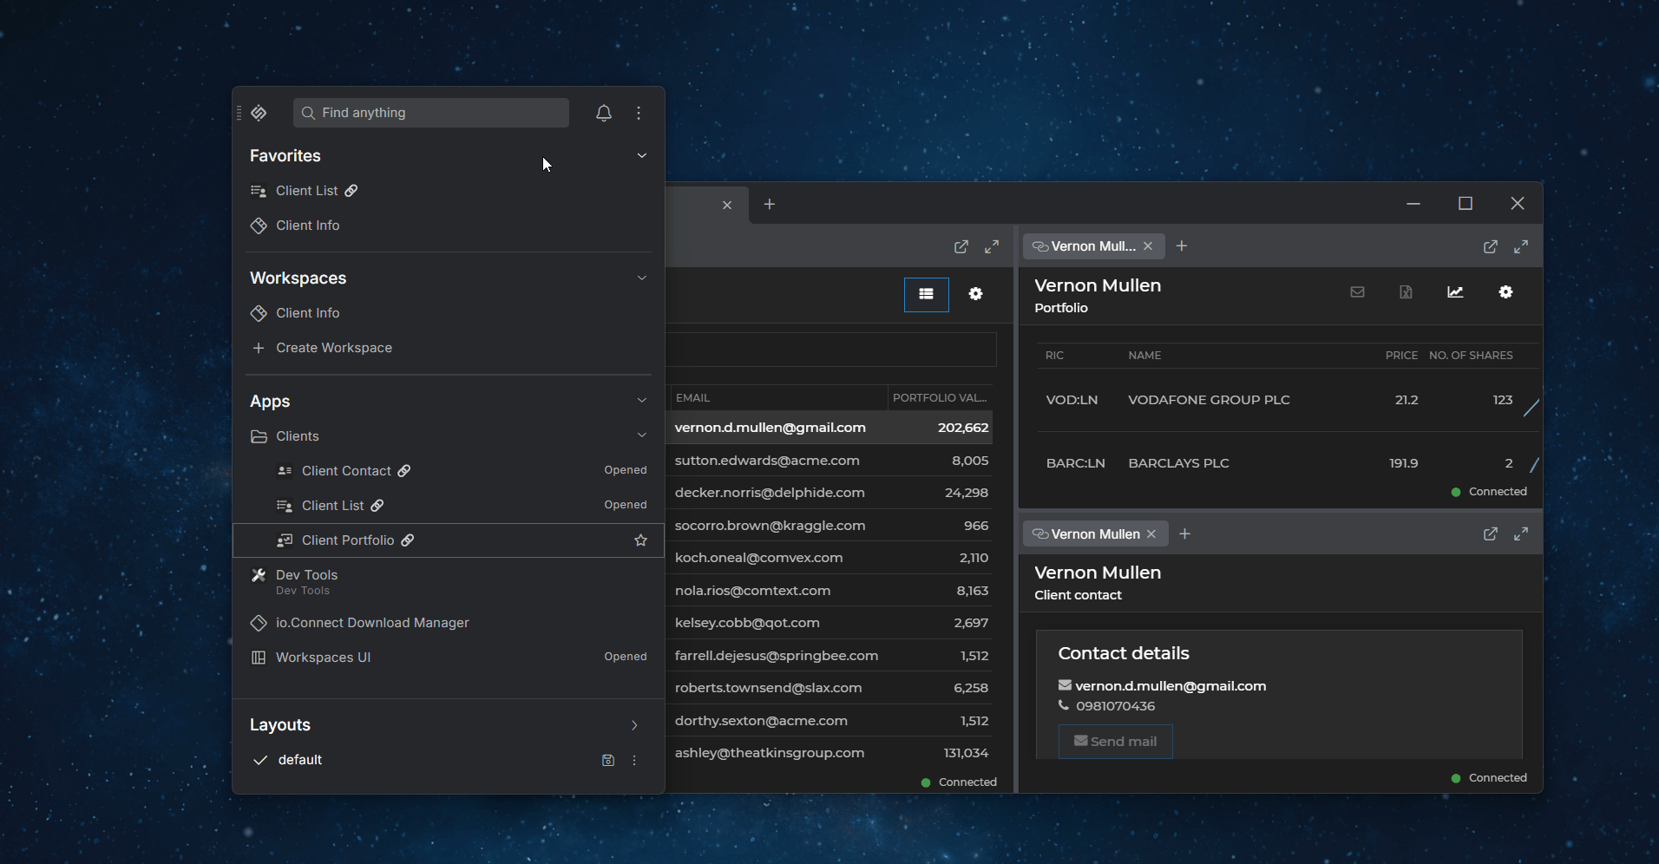Viewport: 1659px width, 864px height.
Task: Pop out the Portfolio panel to new window
Action: (x=1490, y=247)
